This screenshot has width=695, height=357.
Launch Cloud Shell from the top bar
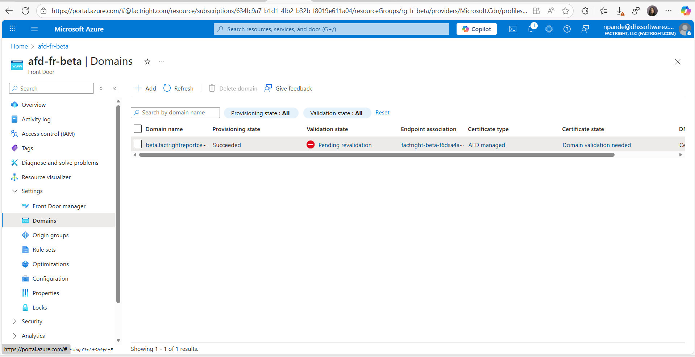[x=513, y=29]
